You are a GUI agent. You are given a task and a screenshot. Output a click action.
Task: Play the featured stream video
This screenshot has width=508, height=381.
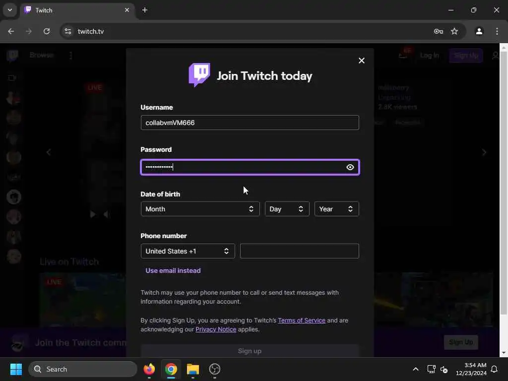pyautogui.click(x=93, y=214)
